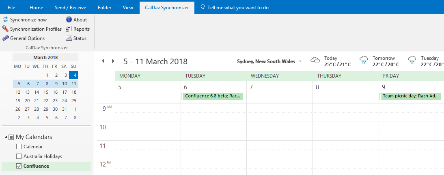Viewport: 444px width, 175px height.
Task: Open Synchronization Profiles wrench icon
Action: tap(6, 29)
